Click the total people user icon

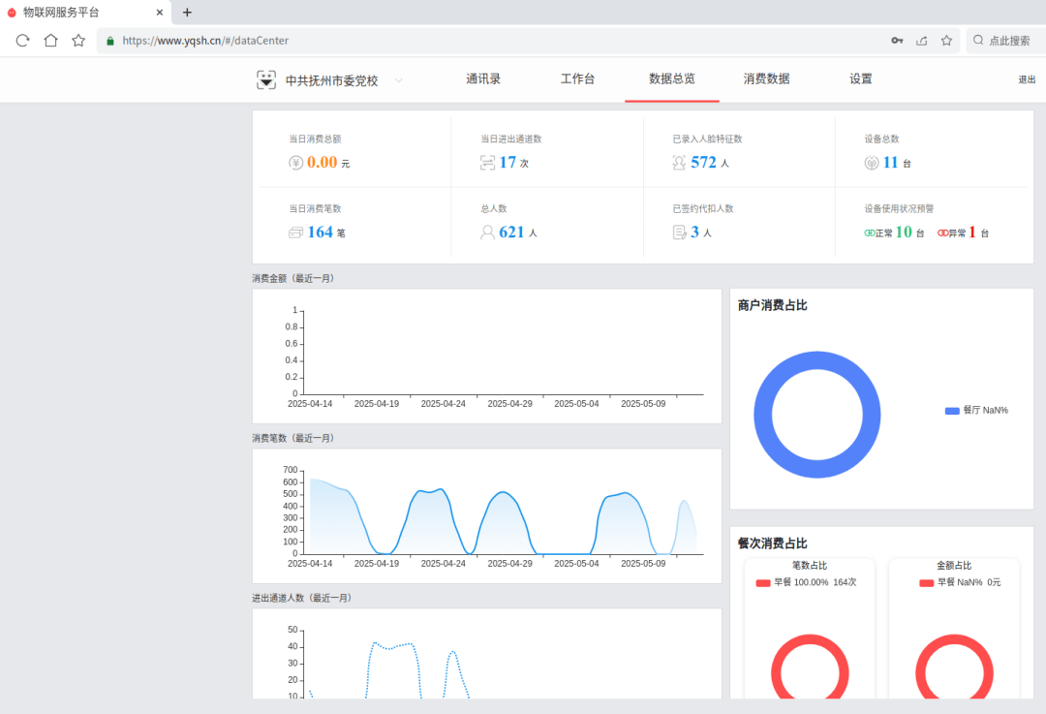488,233
